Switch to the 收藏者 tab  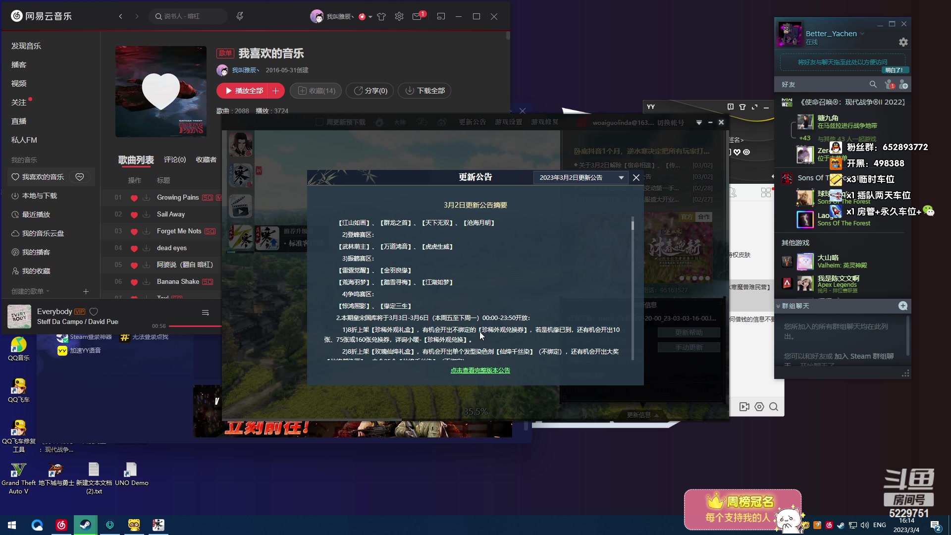click(x=206, y=160)
